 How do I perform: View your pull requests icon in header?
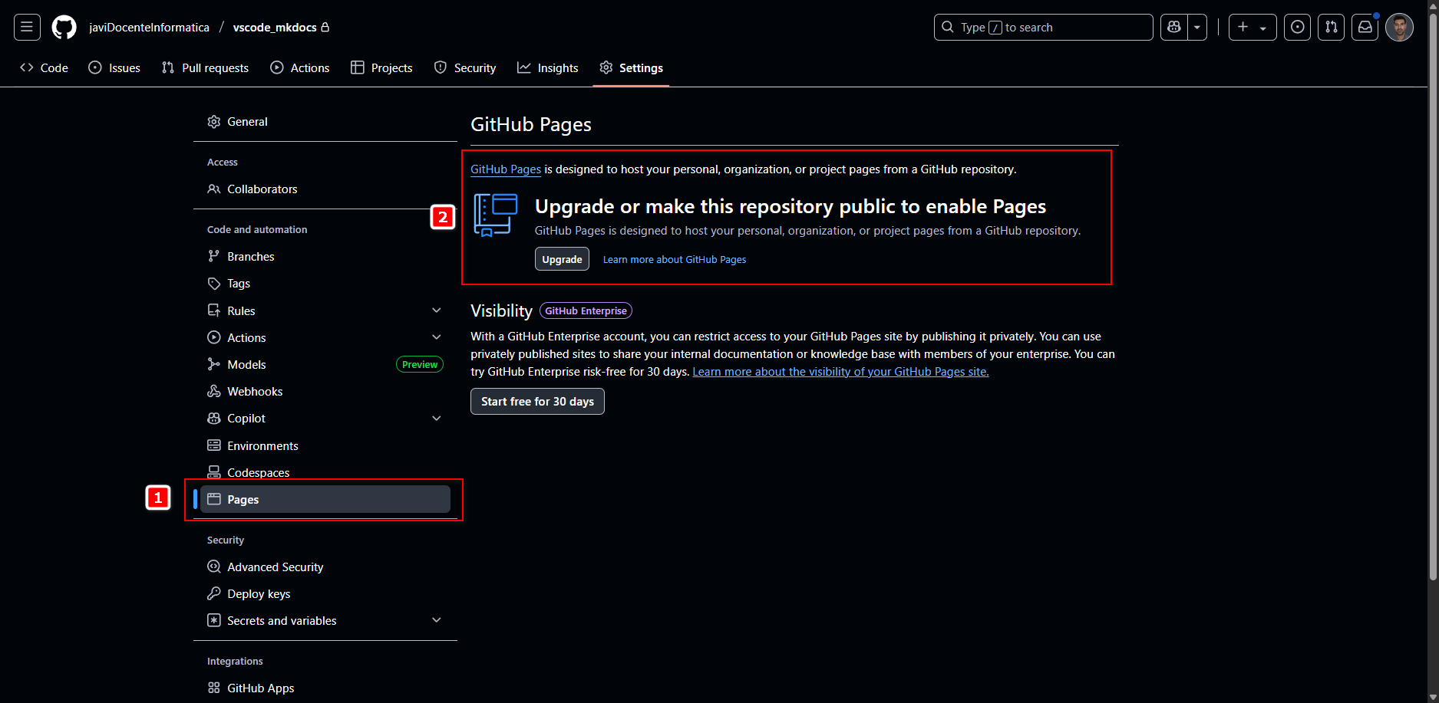tap(1331, 28)
